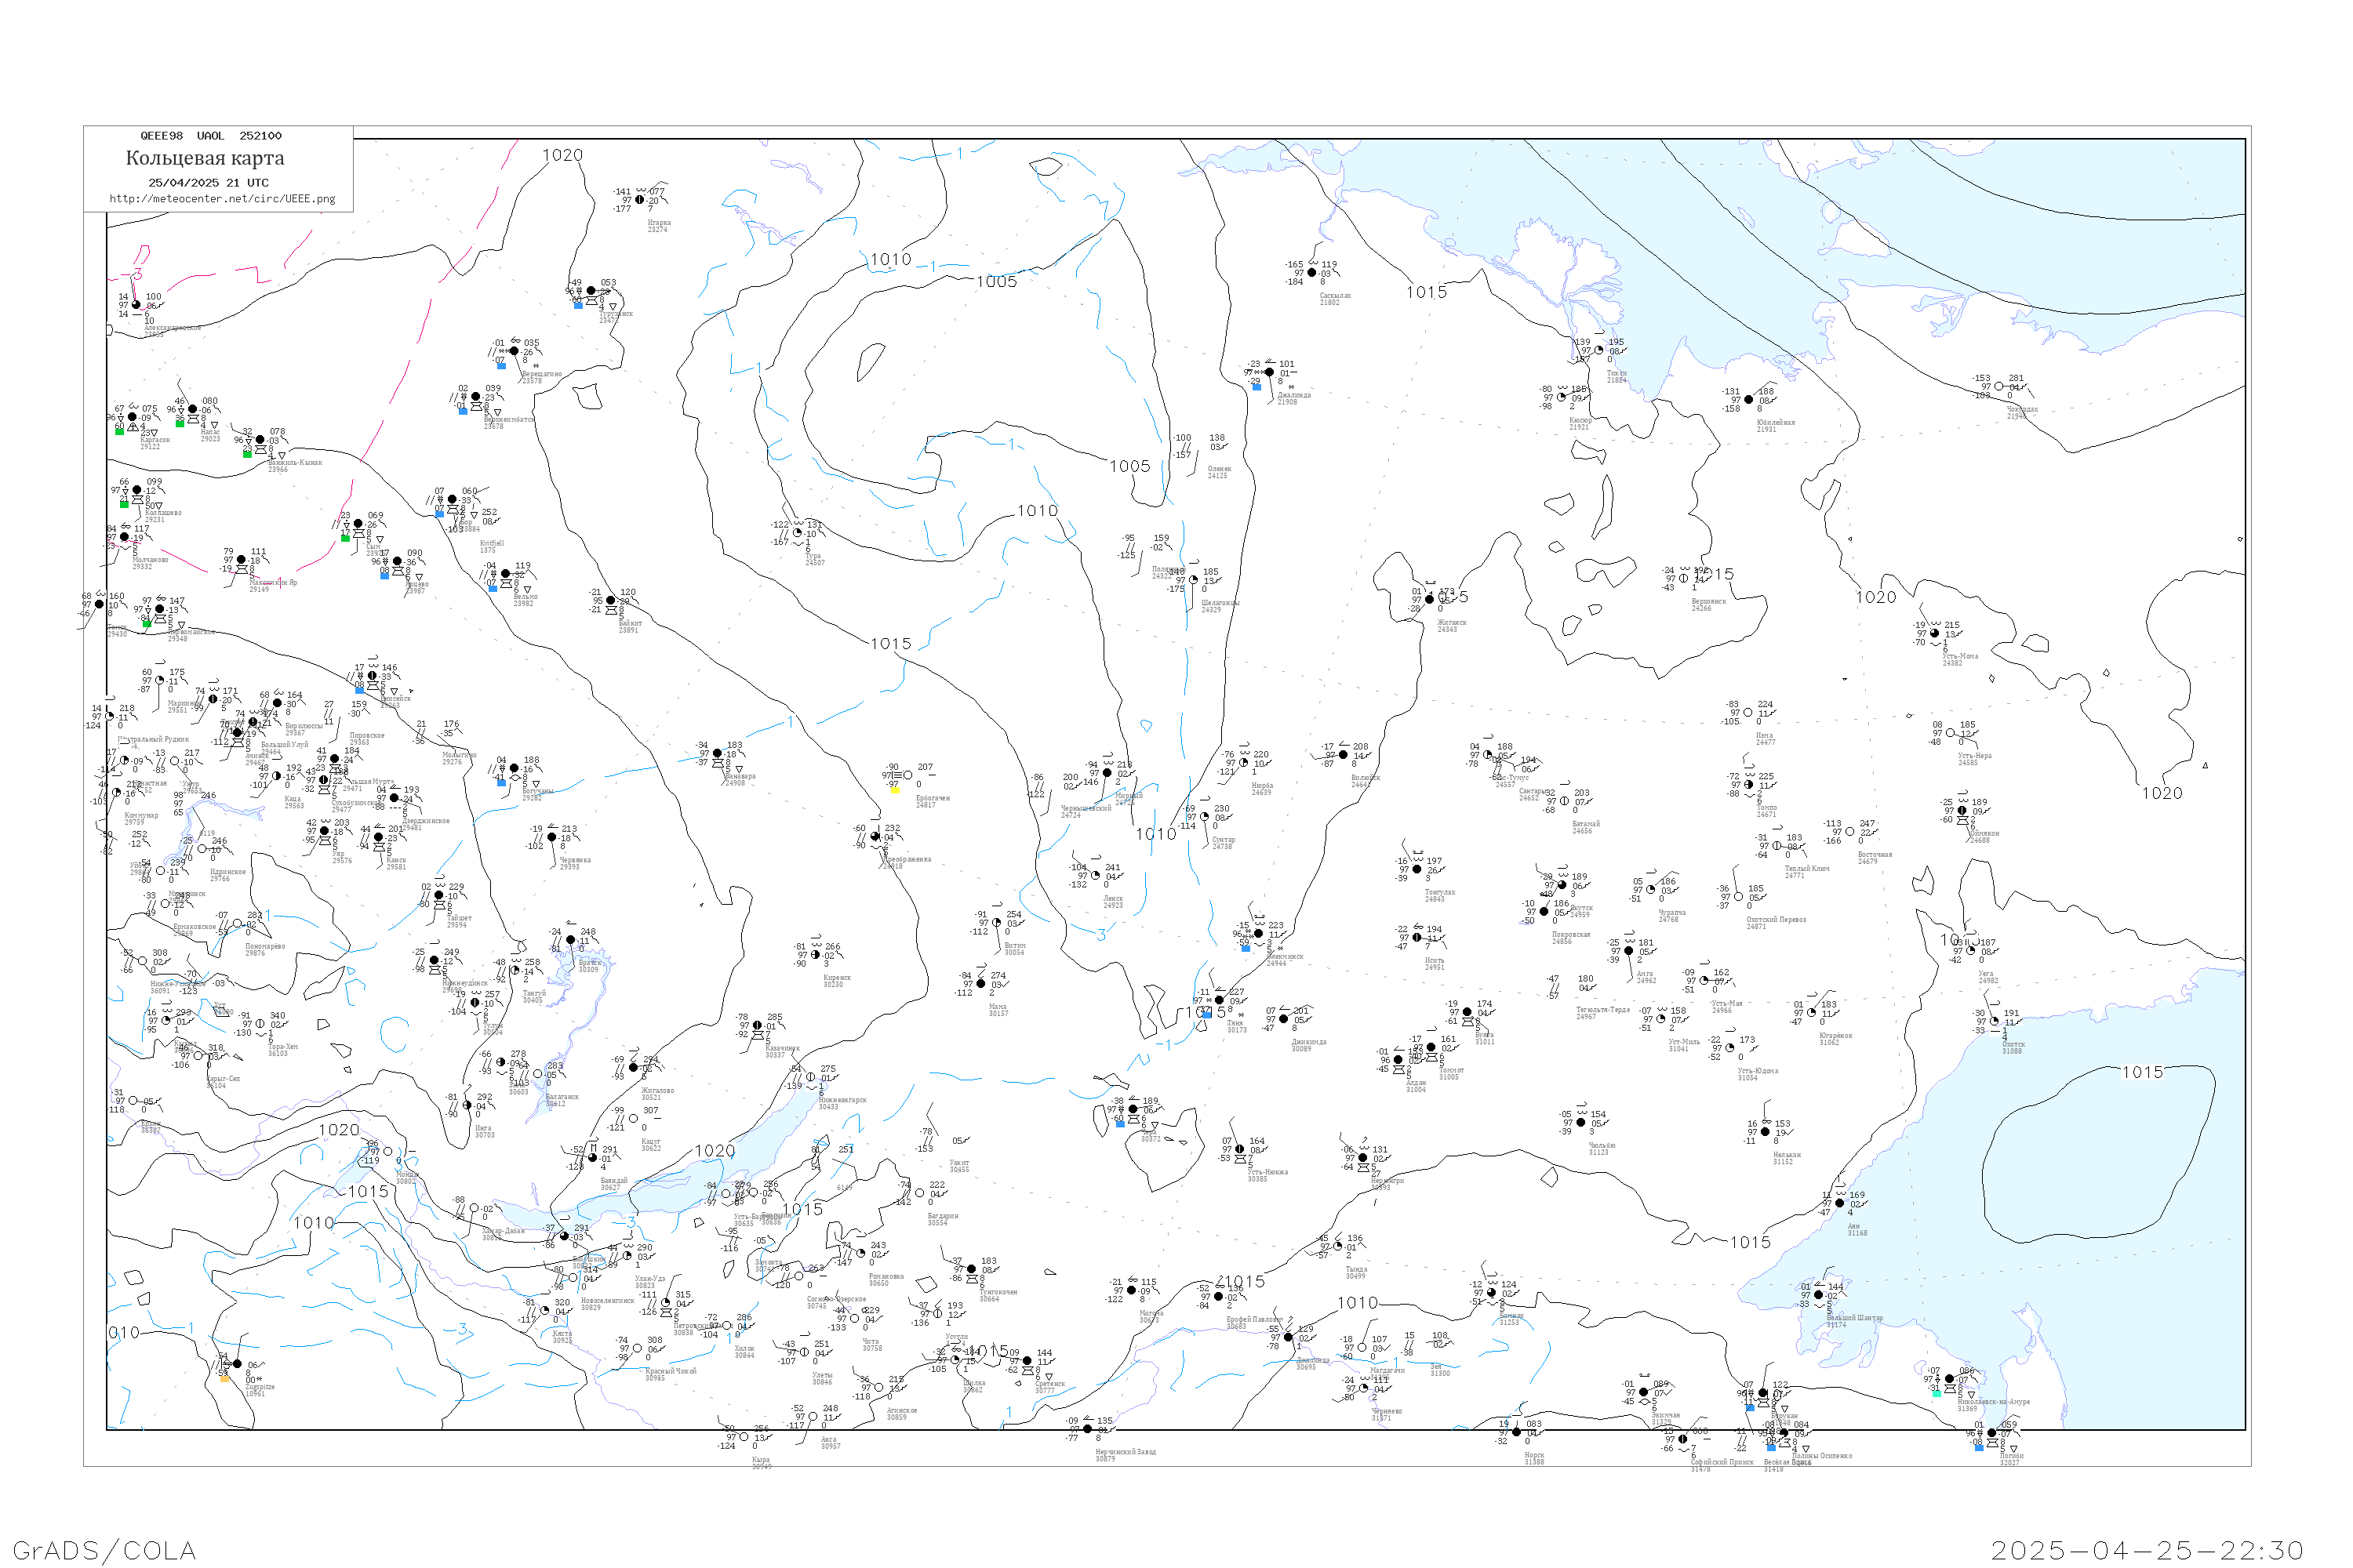Click the blue square at Джалинда station

pyautogui.click(x=1257, y=387)
